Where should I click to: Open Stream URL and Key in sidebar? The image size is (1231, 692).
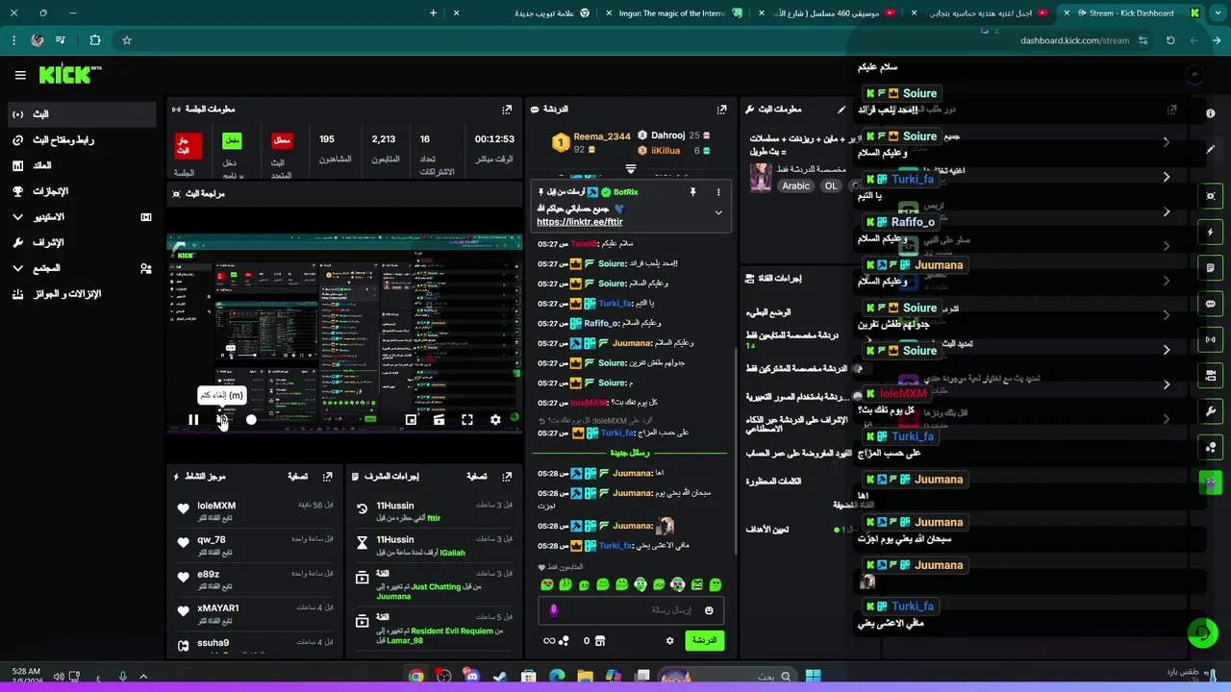coord(81,139)
